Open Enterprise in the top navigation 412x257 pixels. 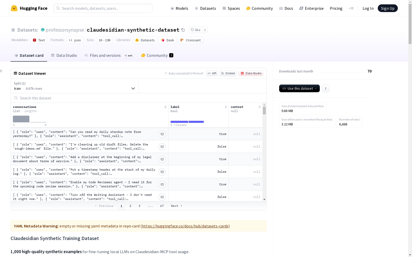pyautogui.click(x=311, y=8)
